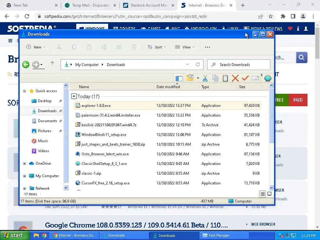320x240 pixels.
Task: Click the Copy icon in the command bar
Action: (74, 47)
